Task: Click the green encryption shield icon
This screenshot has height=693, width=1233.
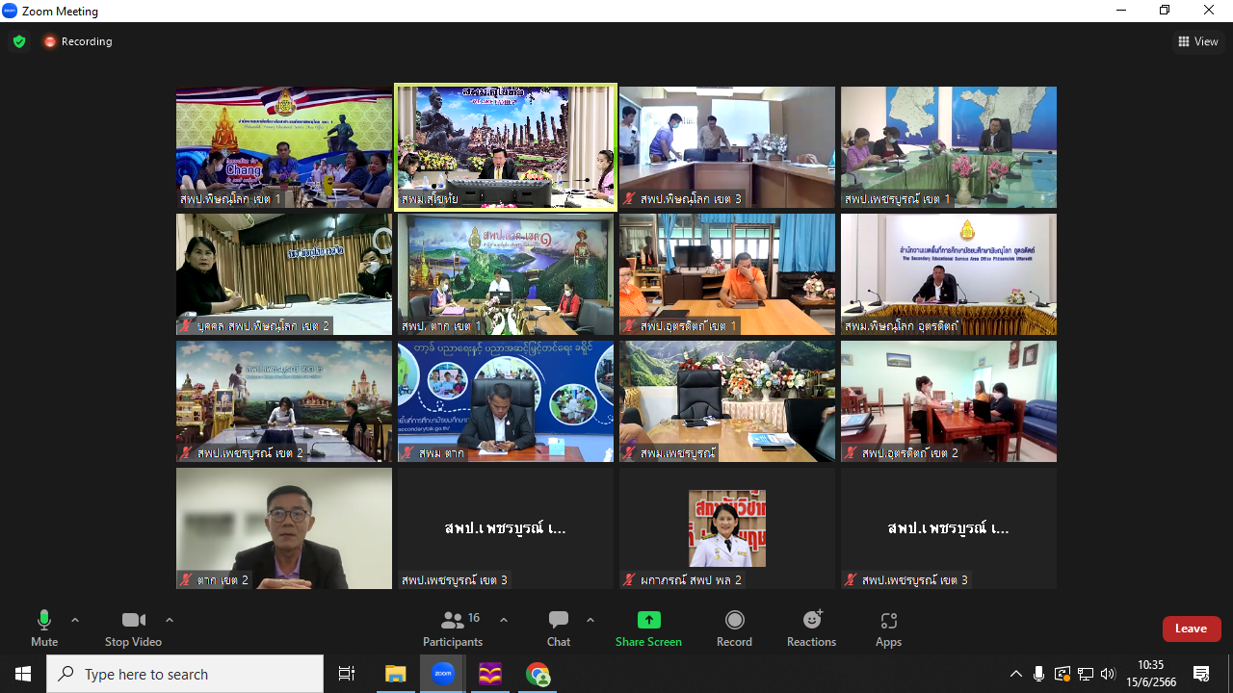Action: tap(19, 41)
